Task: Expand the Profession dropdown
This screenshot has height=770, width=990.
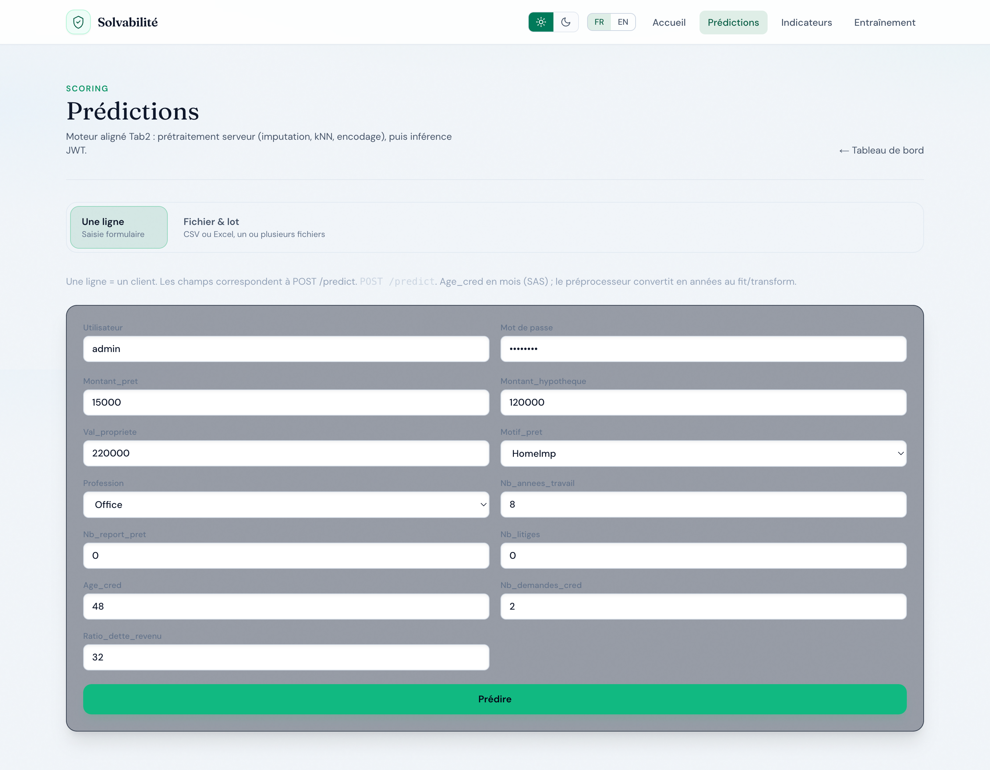Action: click(x=286, y=505)
